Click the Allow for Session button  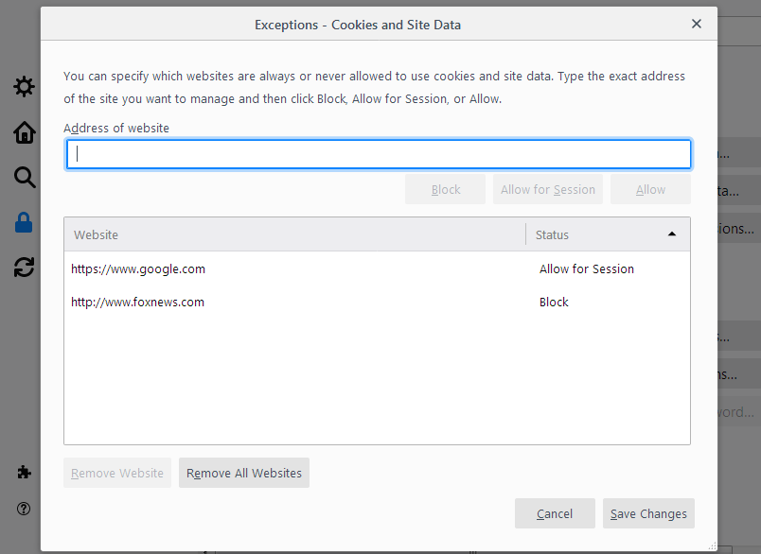pyautogui.click(x=547, y=188)
